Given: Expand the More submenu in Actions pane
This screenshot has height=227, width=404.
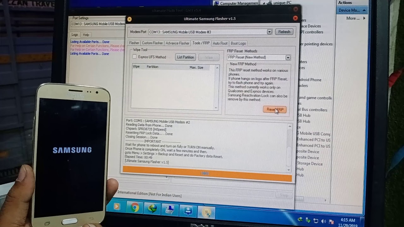Looking at the screenshot, I should tap(355, 18).
